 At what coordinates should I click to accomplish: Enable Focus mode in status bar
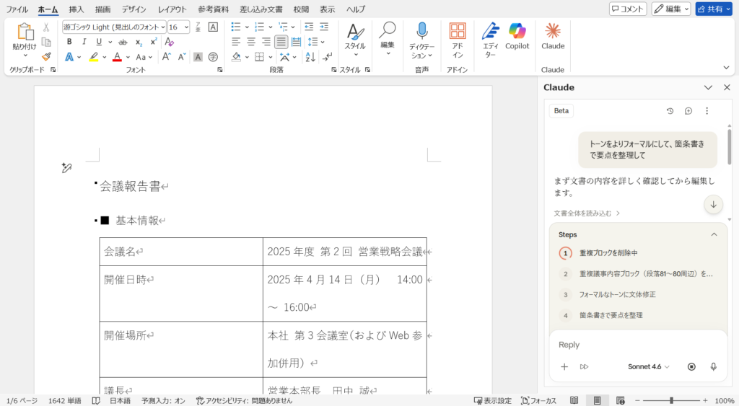point(538,400)
